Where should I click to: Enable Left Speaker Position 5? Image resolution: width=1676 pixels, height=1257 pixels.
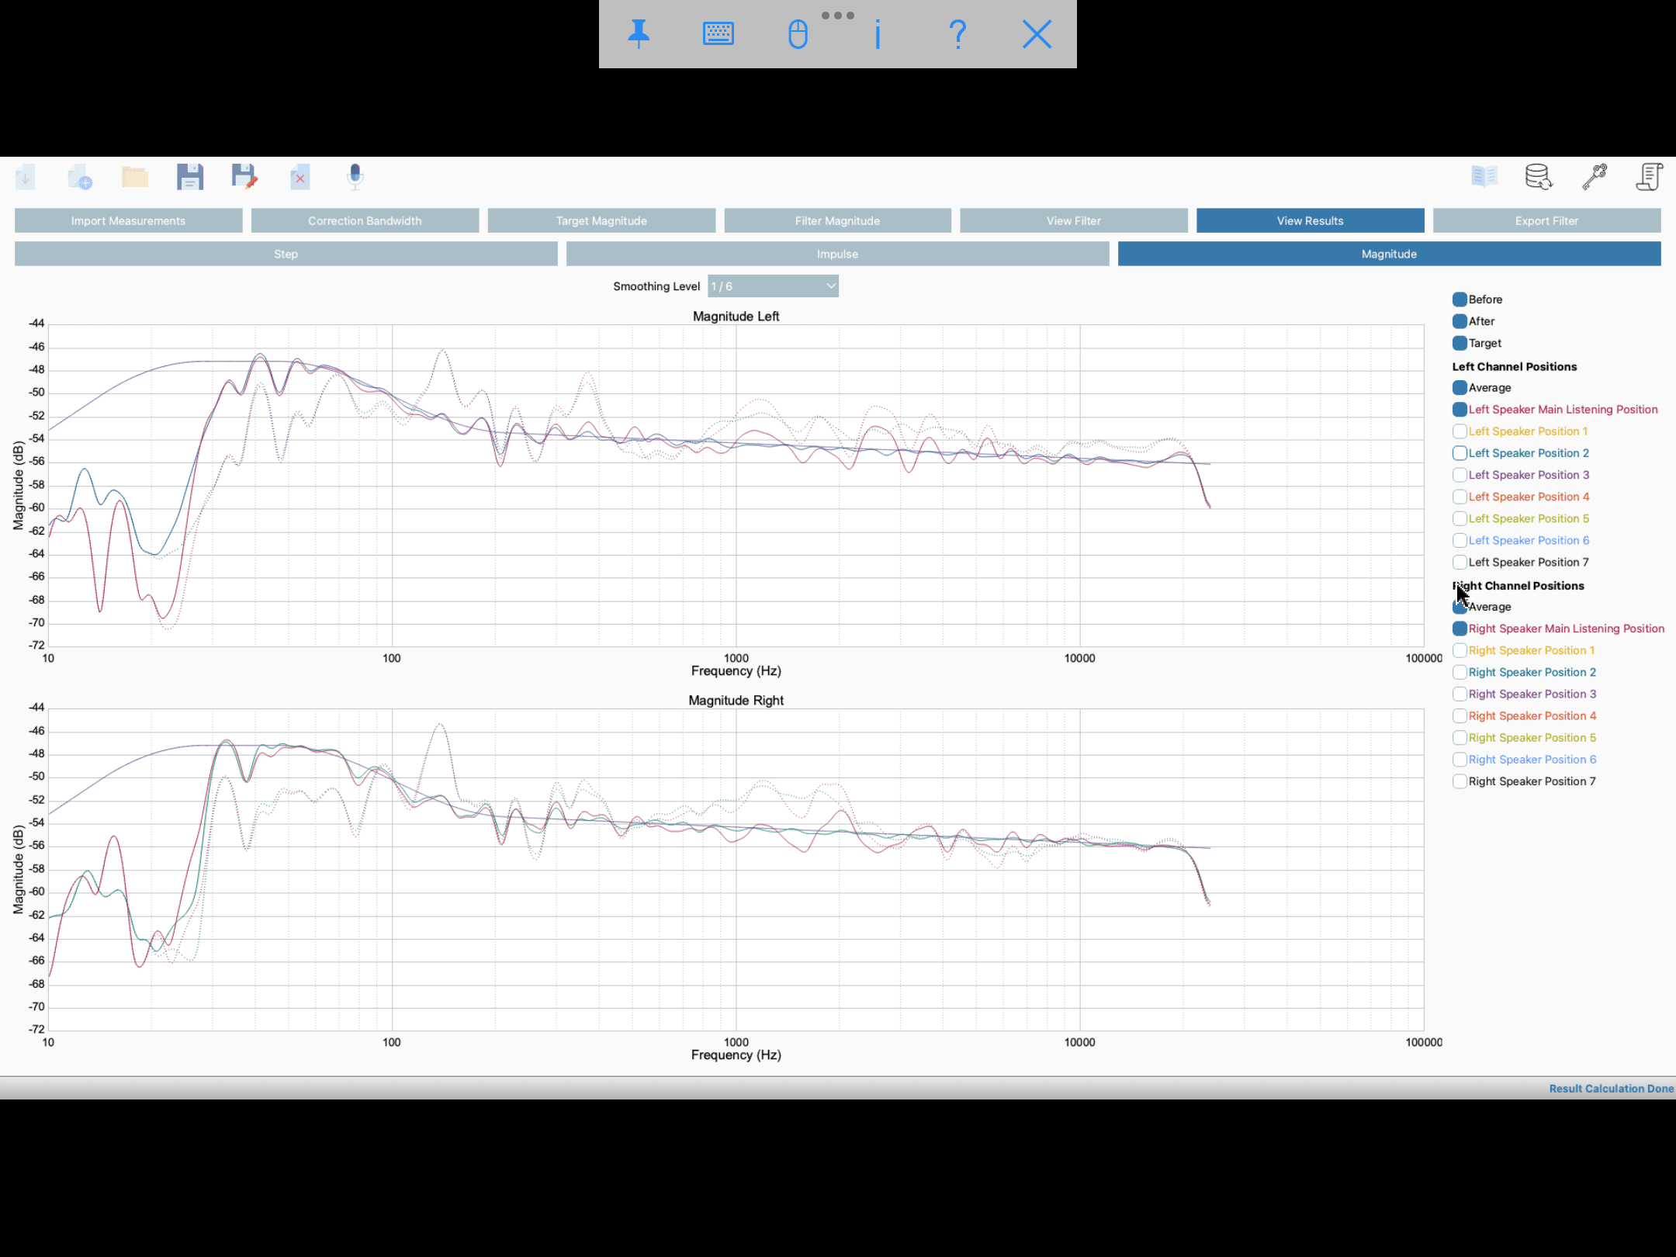[1460, 518]
